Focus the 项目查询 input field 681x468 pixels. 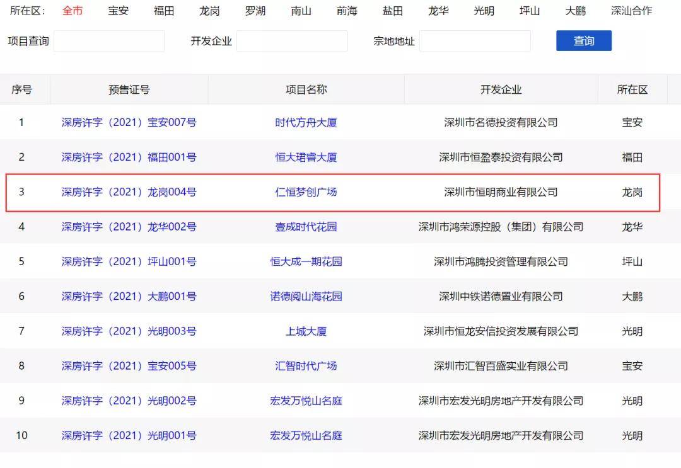(x=109, y=41)
